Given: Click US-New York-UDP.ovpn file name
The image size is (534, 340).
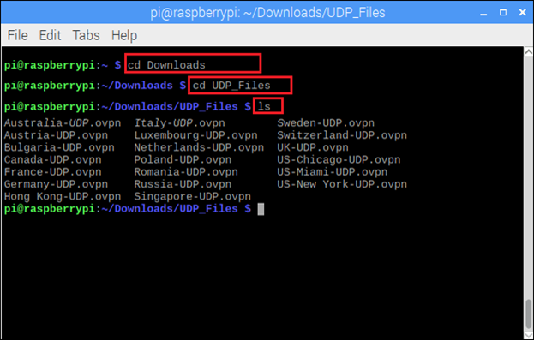Looking at the screenshot, I should click(x=342, y=184).
